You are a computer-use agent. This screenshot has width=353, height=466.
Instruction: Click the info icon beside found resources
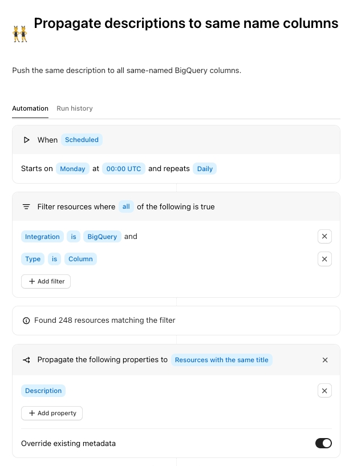click(26, 321)
